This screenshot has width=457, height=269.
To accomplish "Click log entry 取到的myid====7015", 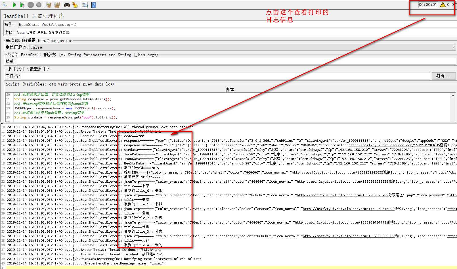I will tap(141, 168).
